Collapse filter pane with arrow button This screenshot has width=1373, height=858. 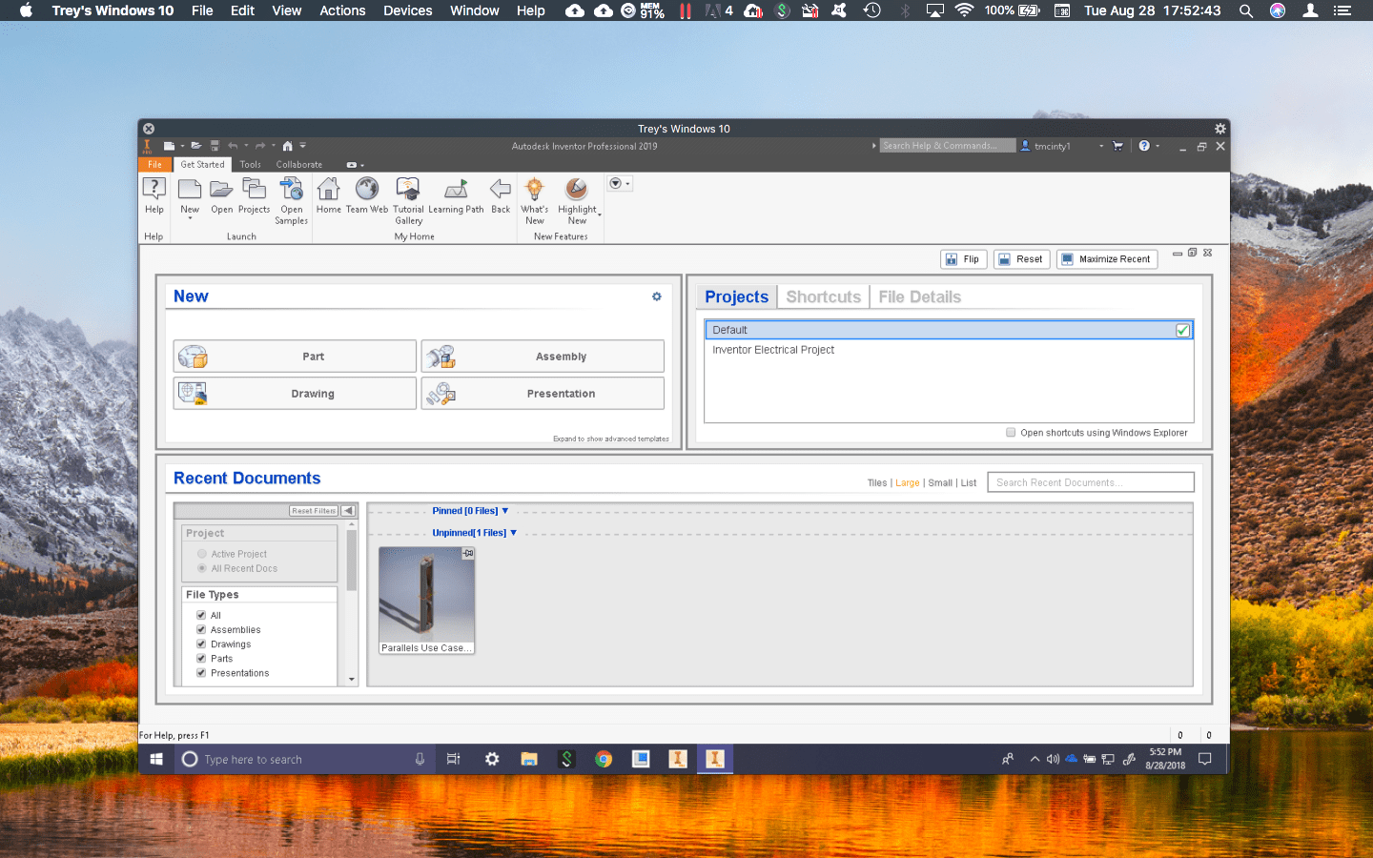348,511
